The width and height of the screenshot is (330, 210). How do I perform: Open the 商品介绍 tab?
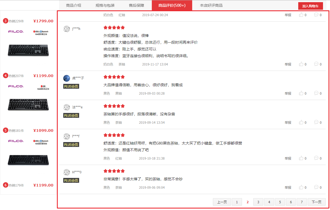click(73, 5)
